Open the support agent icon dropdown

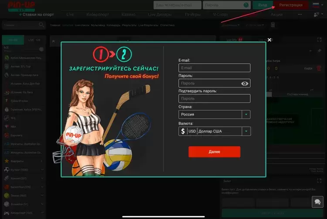click(x=318, y=14)
